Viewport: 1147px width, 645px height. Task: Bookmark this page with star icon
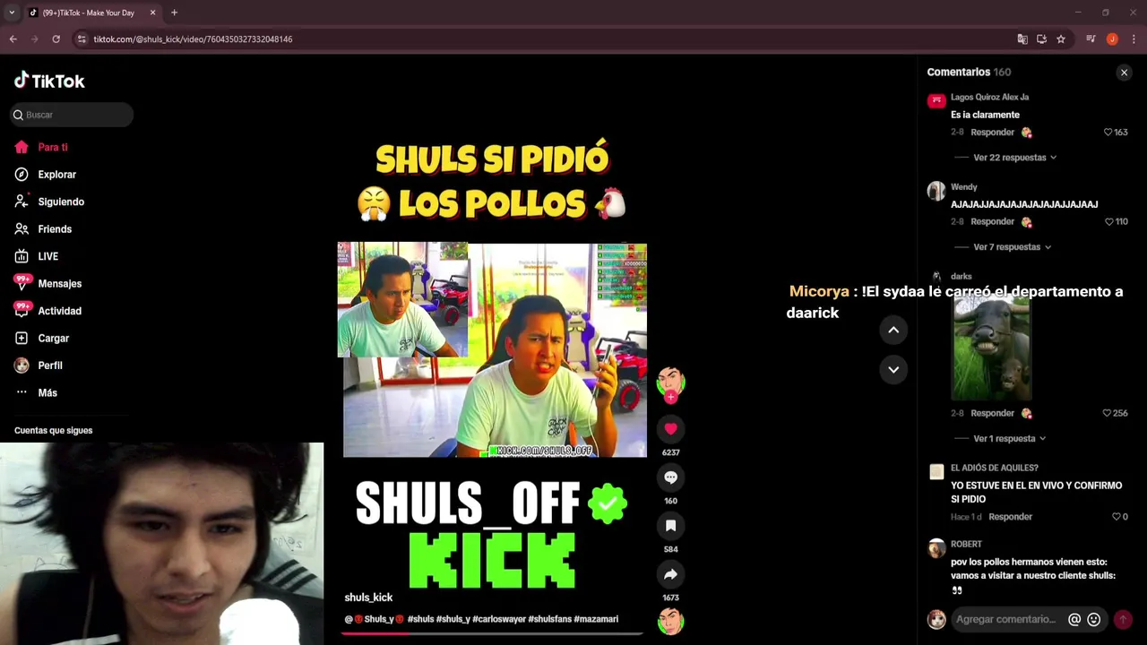point(1061,39)
